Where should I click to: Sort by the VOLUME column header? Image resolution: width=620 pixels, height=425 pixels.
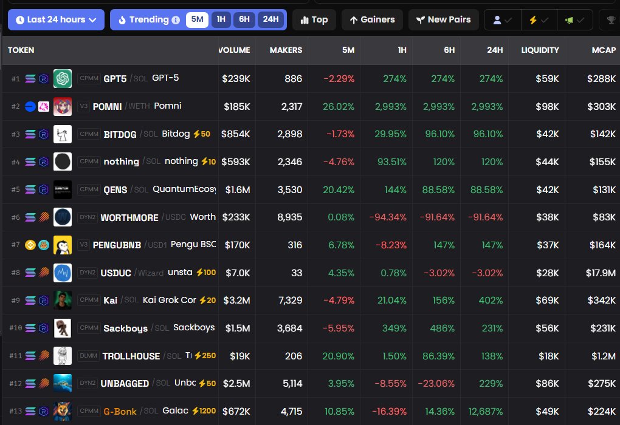tap(234, 50)
